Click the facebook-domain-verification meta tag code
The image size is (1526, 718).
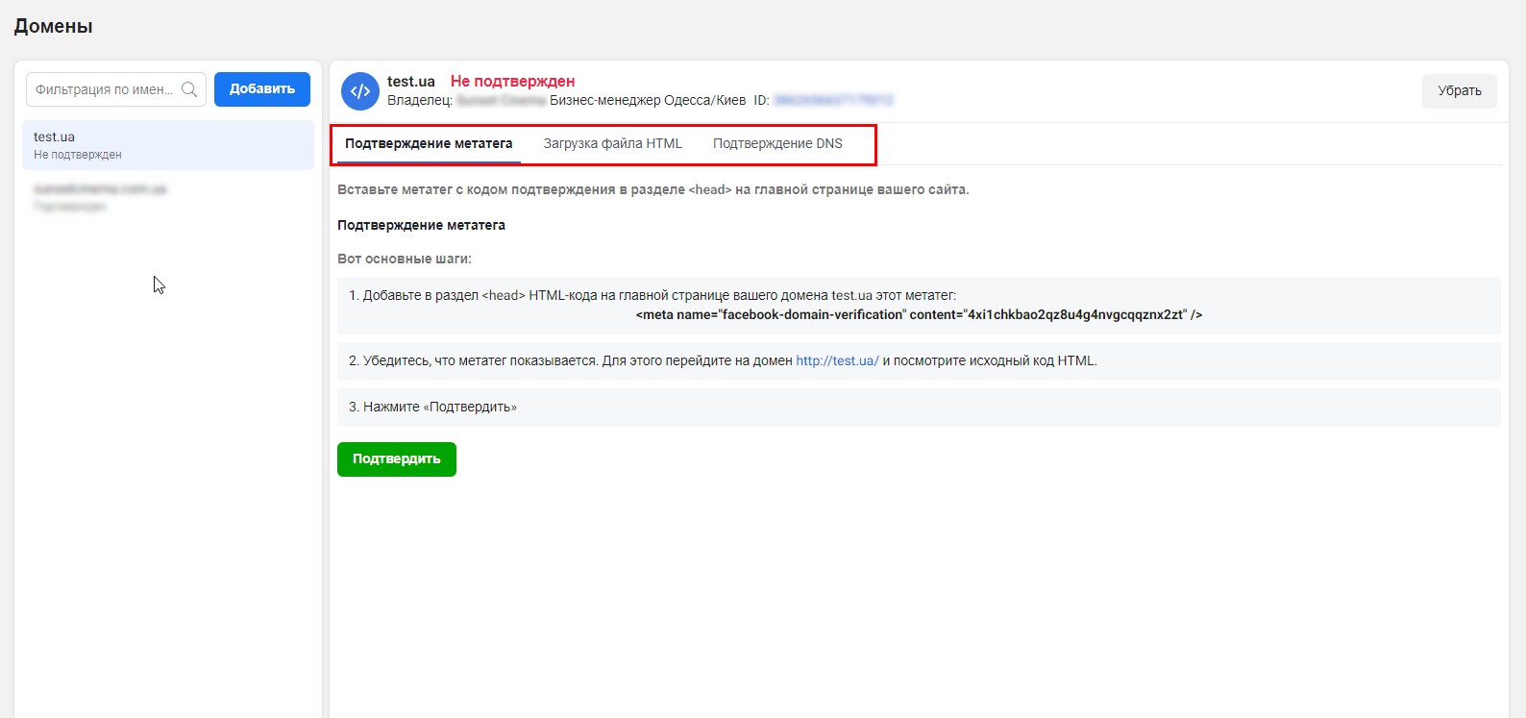pos(919,315)
